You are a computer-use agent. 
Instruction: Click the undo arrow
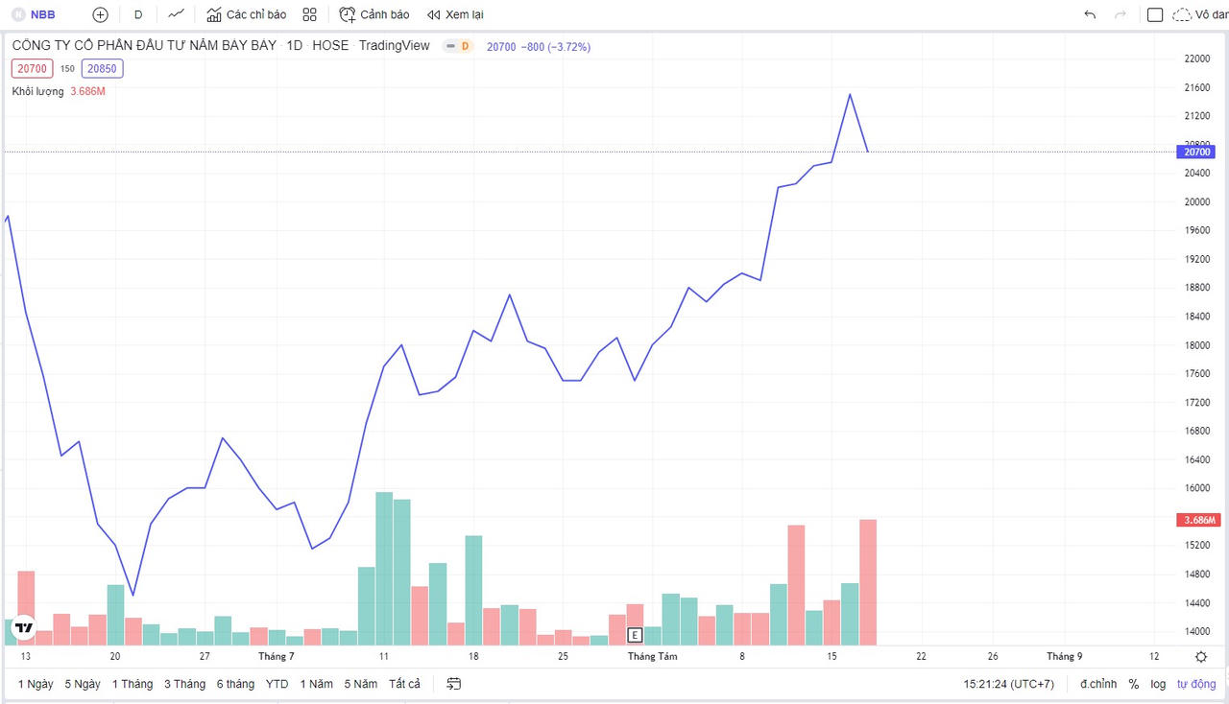[x=1090, y=14]
